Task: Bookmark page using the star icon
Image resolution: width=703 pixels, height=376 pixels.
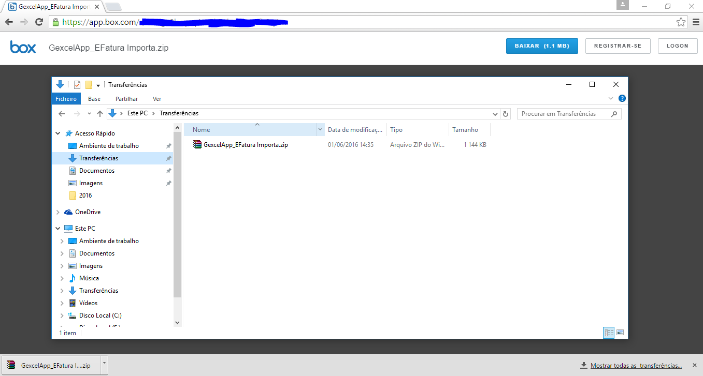Action: click(681, 22)
